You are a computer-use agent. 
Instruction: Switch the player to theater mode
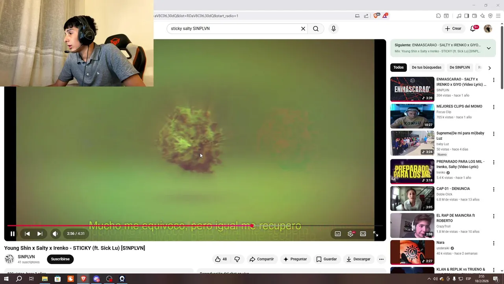(x=363, y=234)
